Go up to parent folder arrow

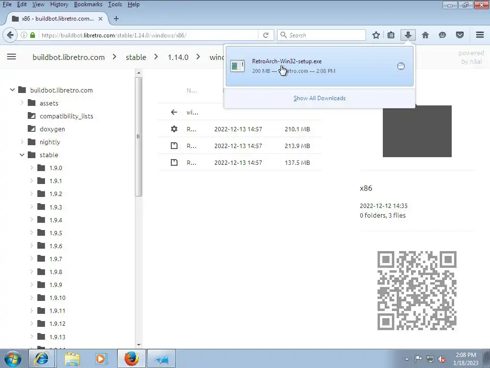pyautogui.click(x=174, y=112)
